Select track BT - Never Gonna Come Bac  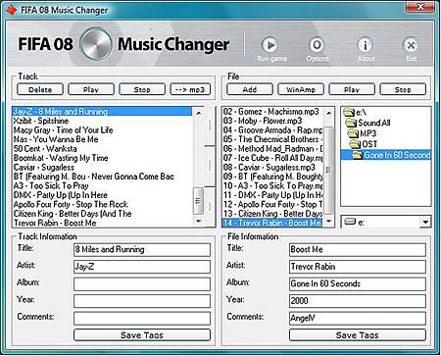tap(102, 177)
